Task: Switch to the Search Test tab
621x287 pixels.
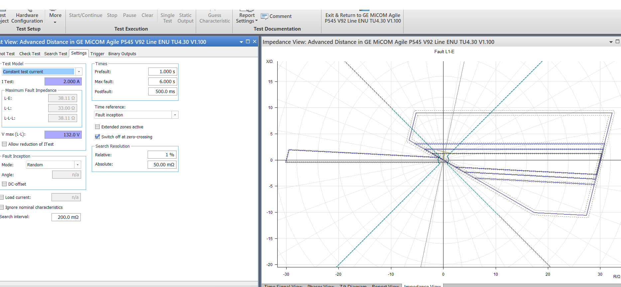Action: [56, 54]
